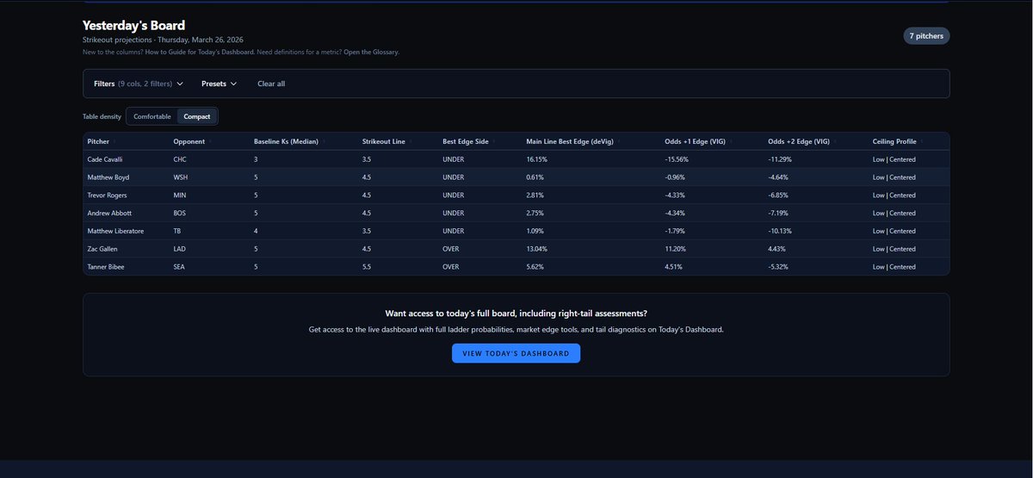Viewport: 1033px width, 478px height.
Task: Click the 13.04% main line edge value
Action: (537, 249)
